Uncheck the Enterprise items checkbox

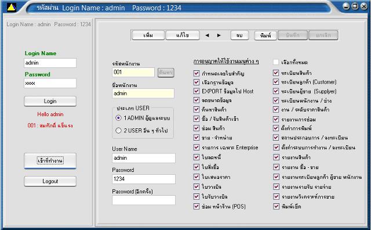tap(197, 148)
